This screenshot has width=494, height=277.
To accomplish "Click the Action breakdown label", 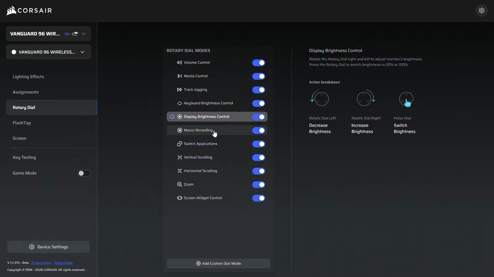I will 324,82.
